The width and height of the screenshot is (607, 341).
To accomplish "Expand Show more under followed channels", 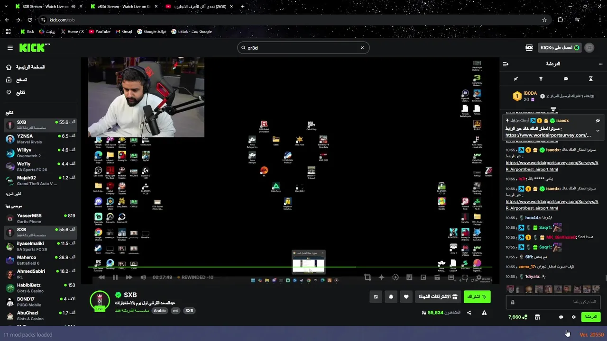I will pos(13,194).
